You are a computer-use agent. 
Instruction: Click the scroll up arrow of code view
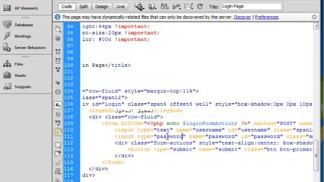coord(316,26)
